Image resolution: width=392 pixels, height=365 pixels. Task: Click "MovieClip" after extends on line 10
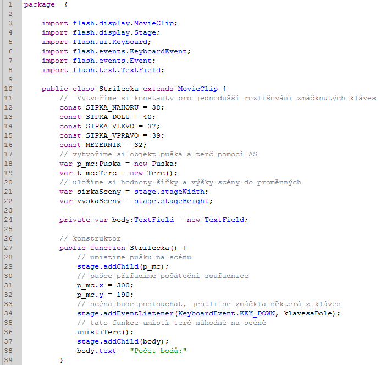pyautogui.click(x=198, y=89)
